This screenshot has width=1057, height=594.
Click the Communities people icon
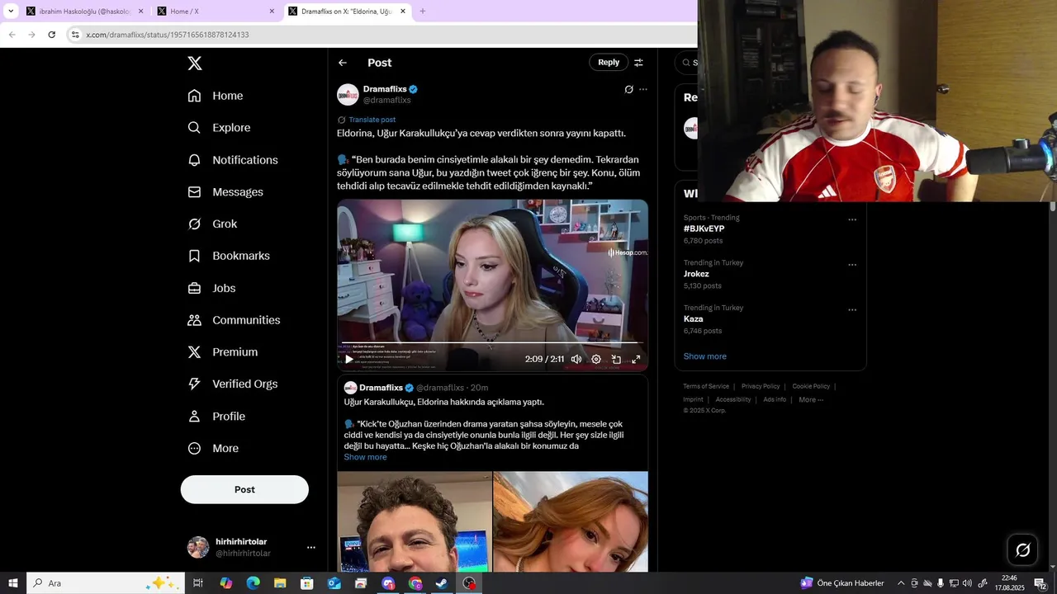[194, 320]
